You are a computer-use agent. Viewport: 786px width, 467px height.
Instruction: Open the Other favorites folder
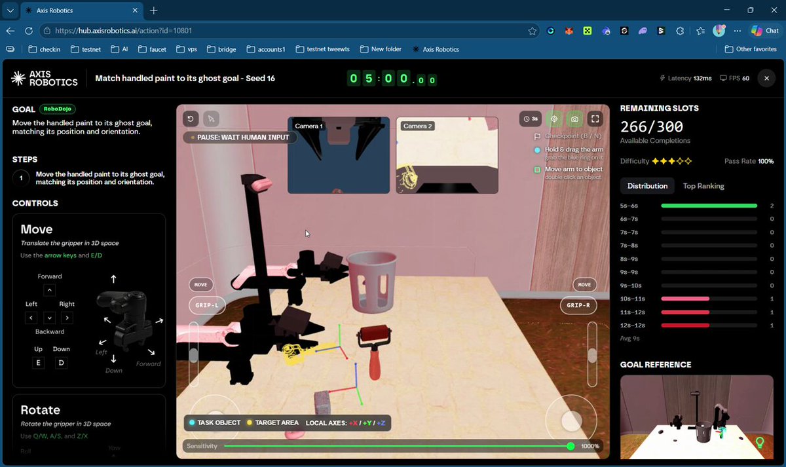pos(751,49)
